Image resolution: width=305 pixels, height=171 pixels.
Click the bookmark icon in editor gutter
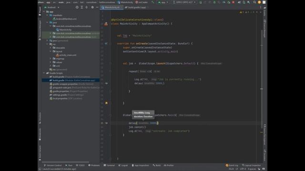pos(106,103)
